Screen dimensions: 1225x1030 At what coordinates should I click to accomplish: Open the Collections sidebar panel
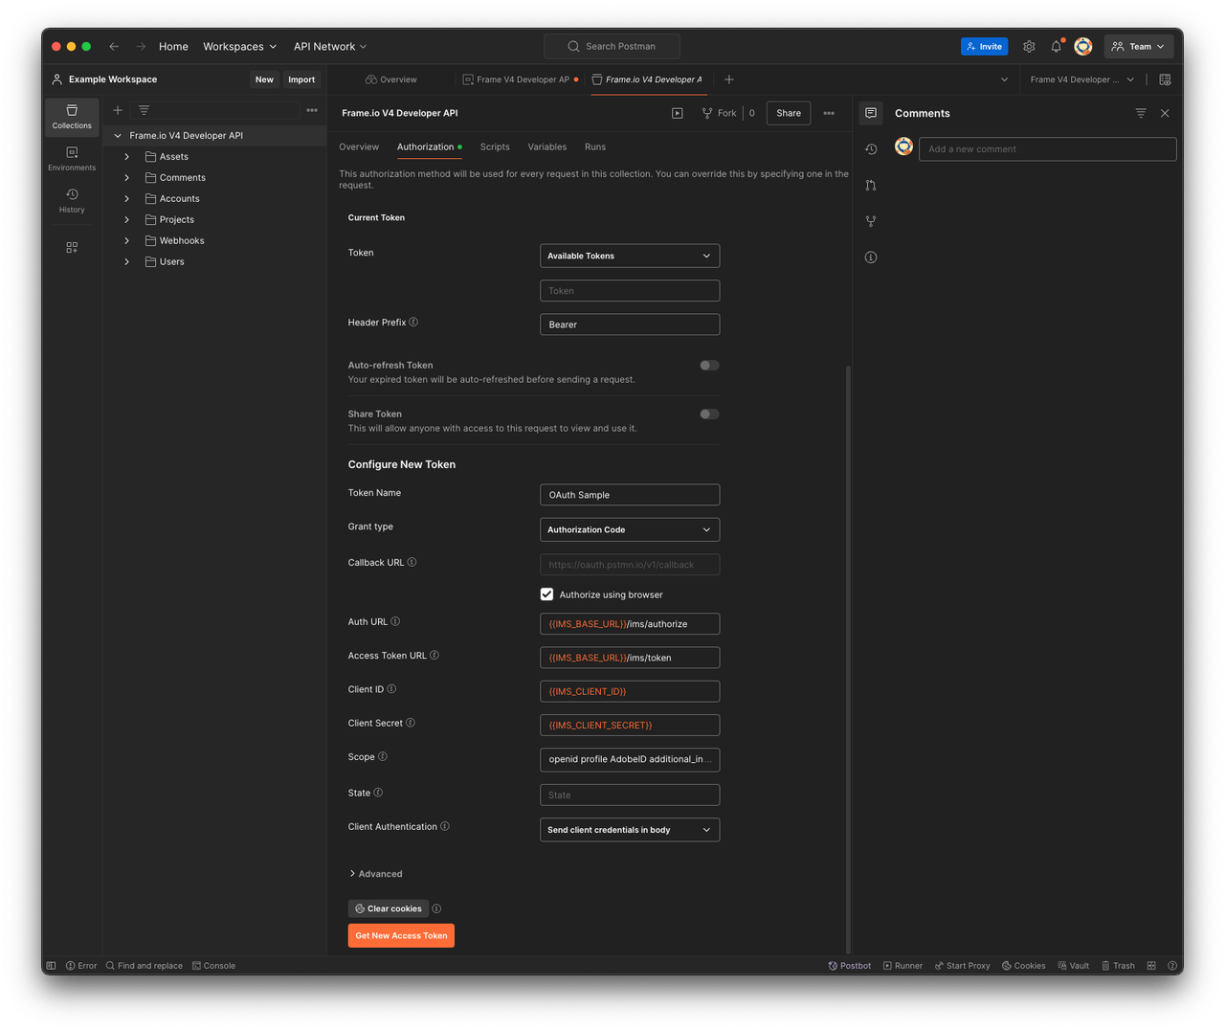(x=72, y=117)
